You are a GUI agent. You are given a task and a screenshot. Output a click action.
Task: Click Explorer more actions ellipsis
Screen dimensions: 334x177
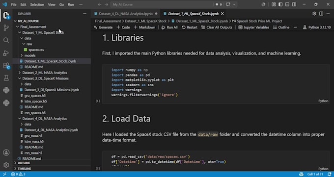85,14
